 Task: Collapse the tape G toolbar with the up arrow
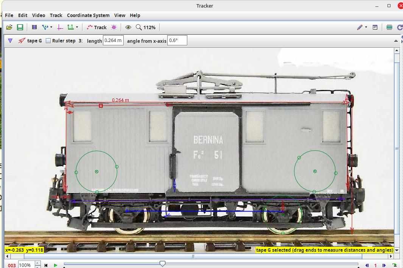point(396,41)
